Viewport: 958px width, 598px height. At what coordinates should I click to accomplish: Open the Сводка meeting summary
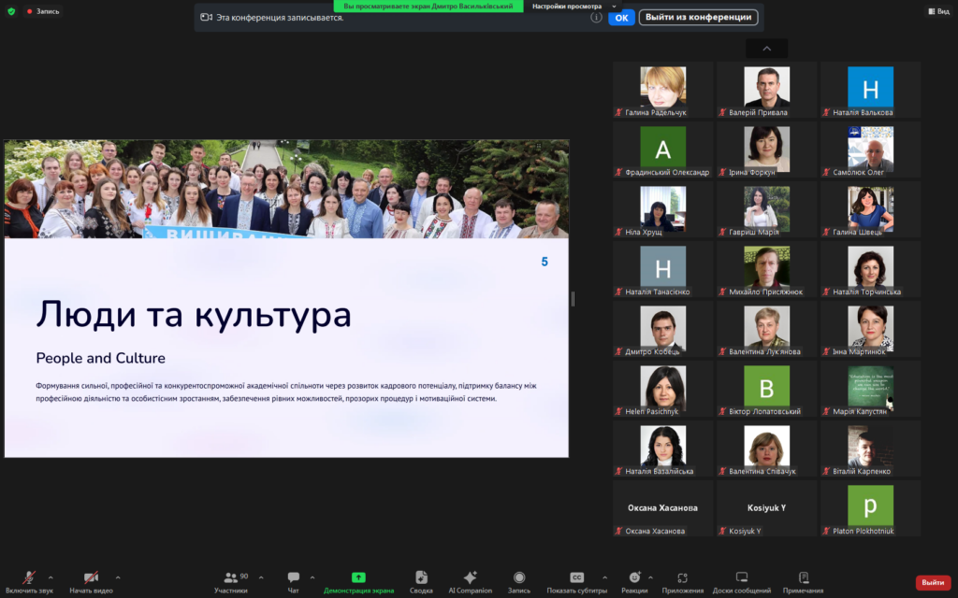421,577
